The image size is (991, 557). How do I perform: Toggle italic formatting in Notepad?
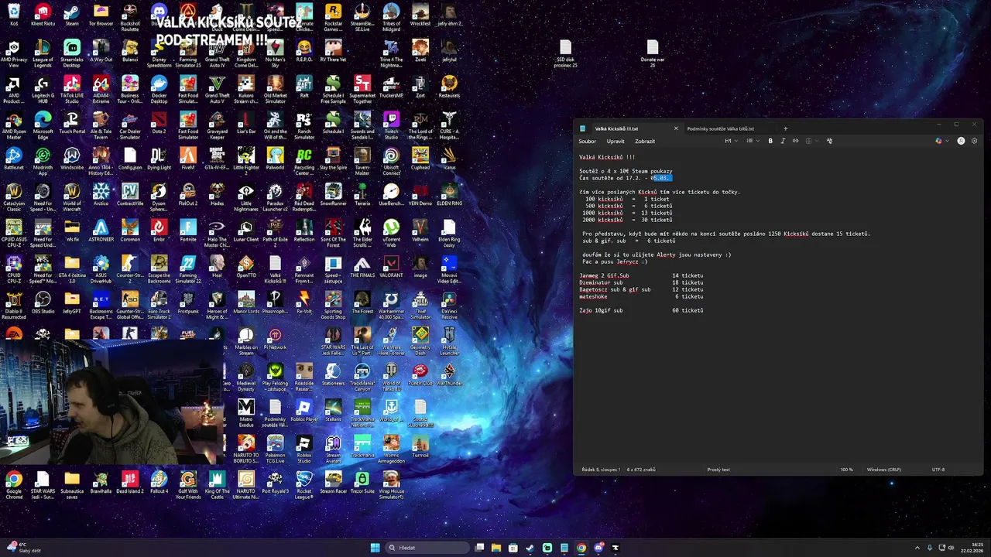pyautogui.click(x=783, y=141)
